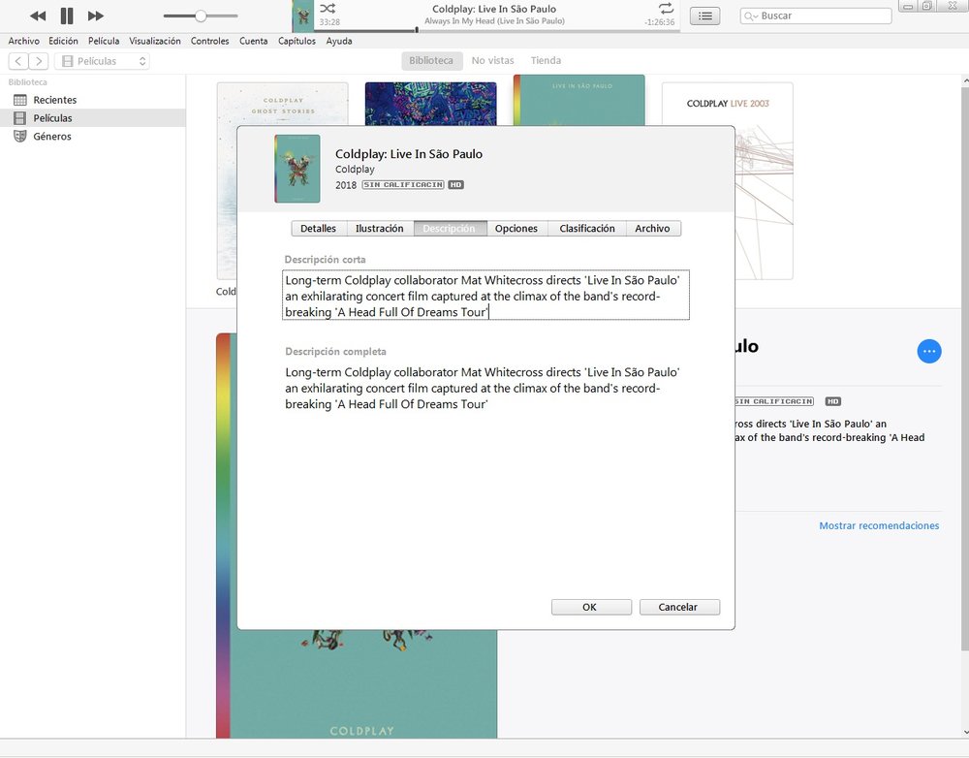Switch to the Opciones tab
This screenshot has width=969, height=758.
(516, 228)
